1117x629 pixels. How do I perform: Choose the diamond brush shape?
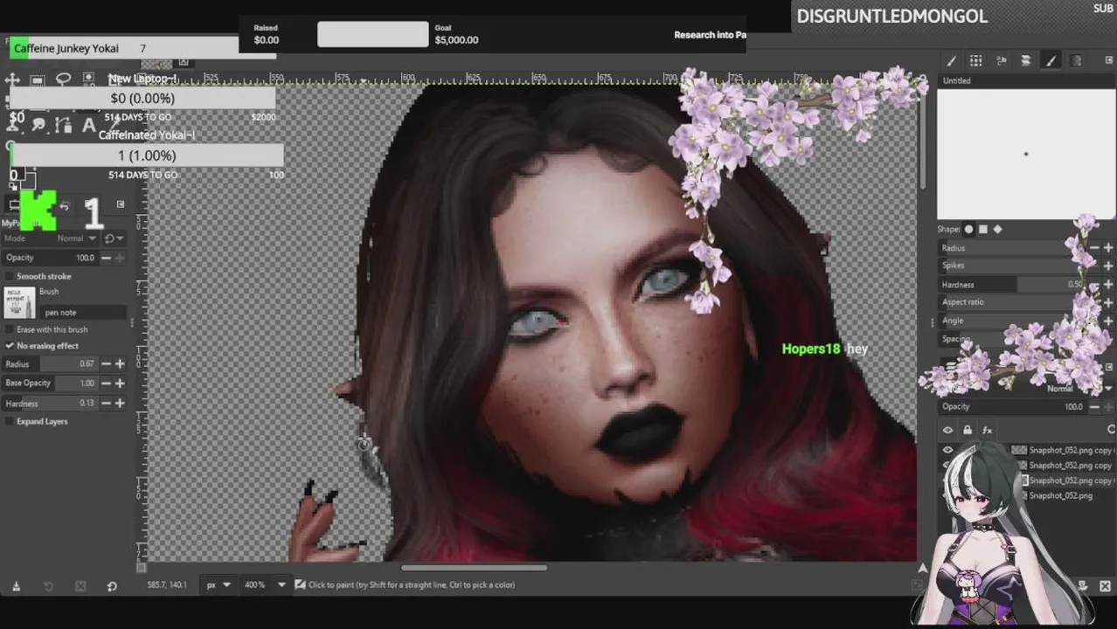pyautogui.click(x=997, y=230)
